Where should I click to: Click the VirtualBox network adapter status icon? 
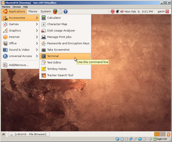[131, 139]
